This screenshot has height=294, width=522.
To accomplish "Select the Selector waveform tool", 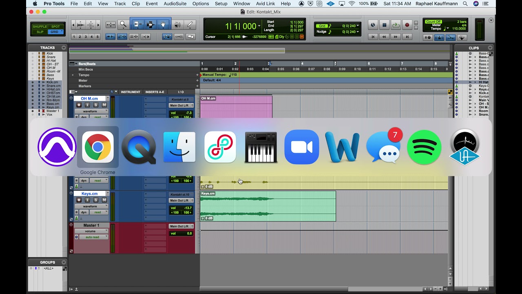I will point(150,25).
